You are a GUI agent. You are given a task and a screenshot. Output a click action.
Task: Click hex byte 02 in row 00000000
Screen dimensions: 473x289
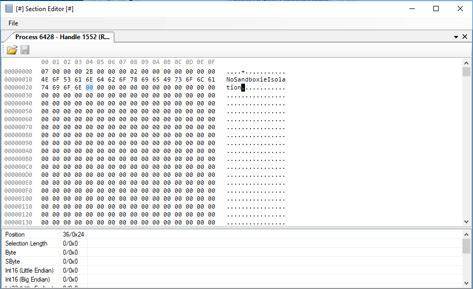tap(134, 71)
